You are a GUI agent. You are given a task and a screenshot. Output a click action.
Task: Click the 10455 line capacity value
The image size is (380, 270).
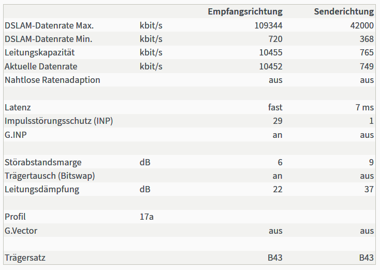point(271,52)
